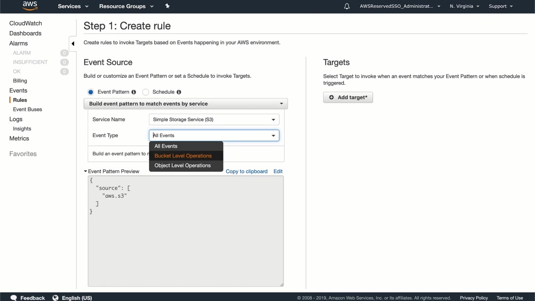Image resolution: width=535 pixels, height=301 pixels.
Task: Expand the Build event pattern dropdown
Action: point(186,104)
